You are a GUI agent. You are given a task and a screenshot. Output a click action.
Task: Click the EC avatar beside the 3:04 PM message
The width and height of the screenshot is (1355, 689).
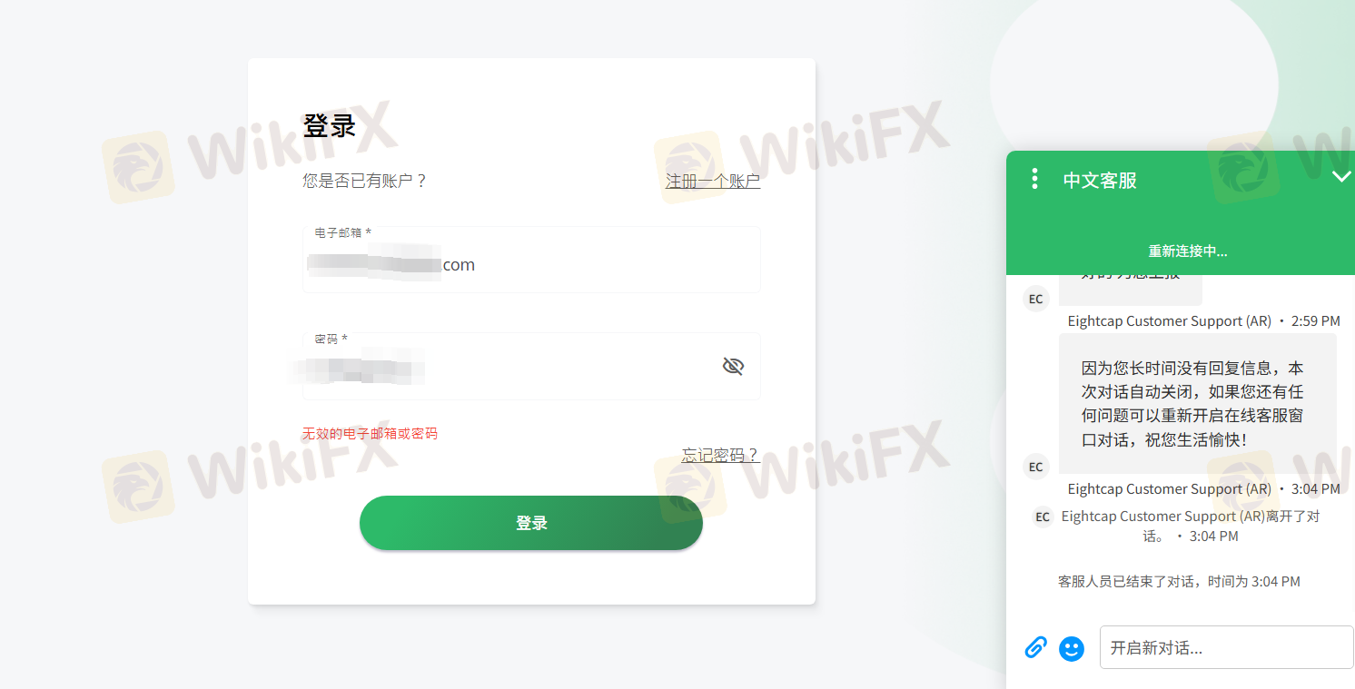pos(1036,467)
